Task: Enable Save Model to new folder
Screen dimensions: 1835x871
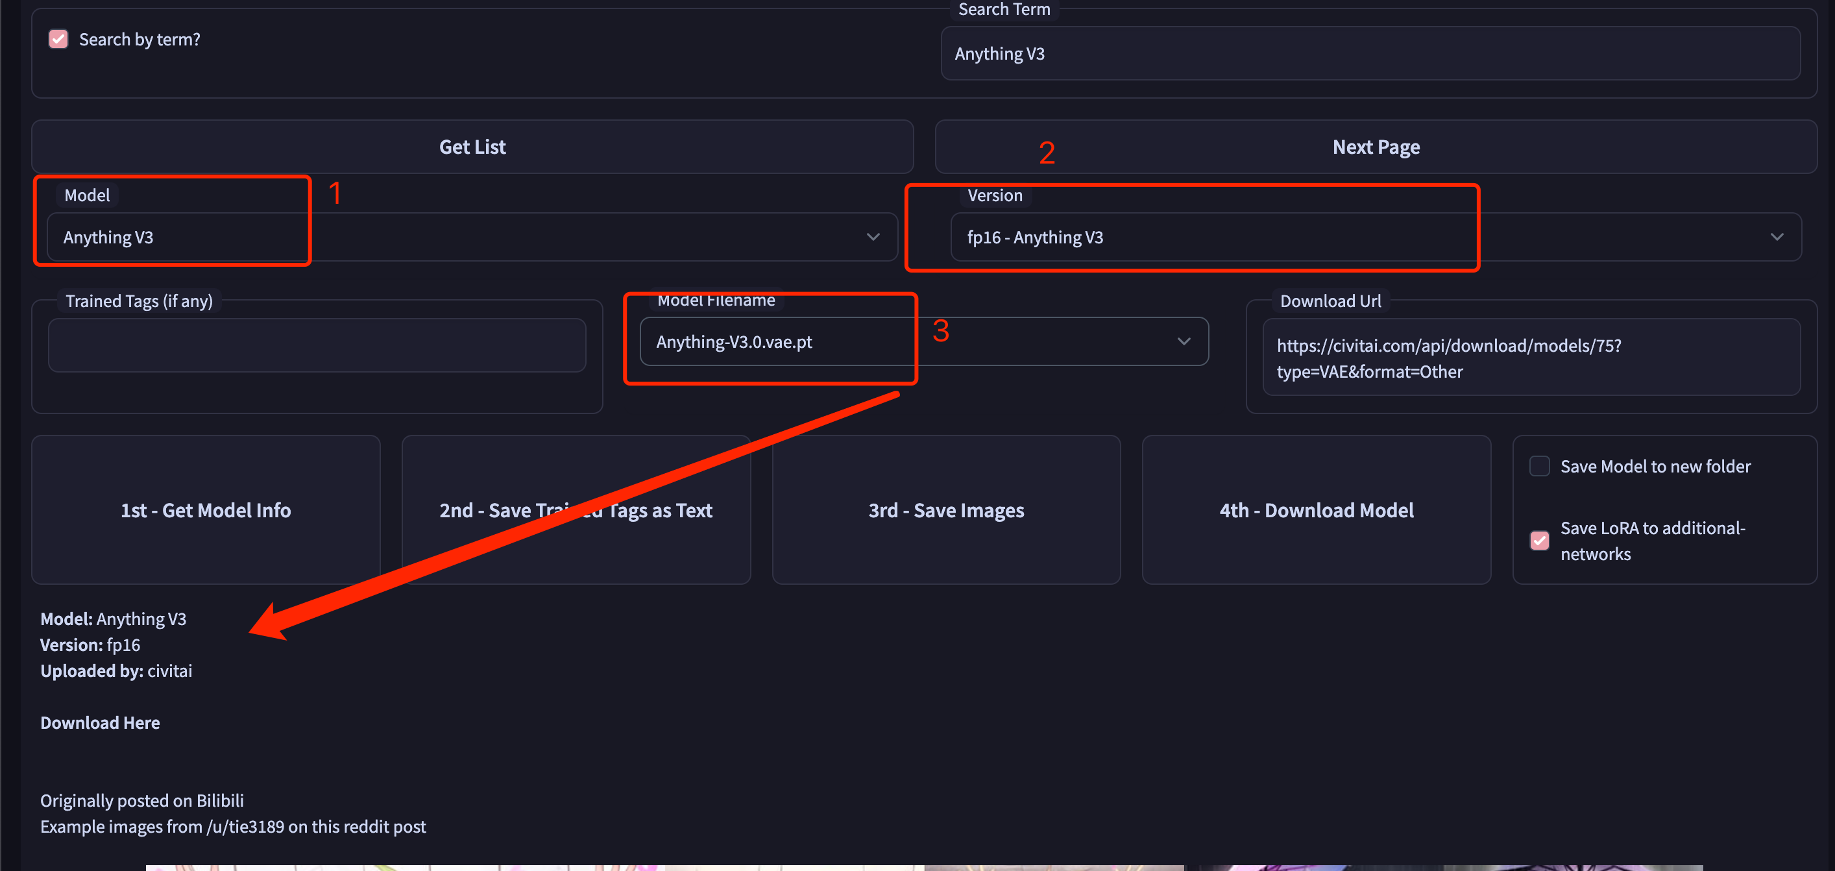Action: tap(1539, 466)
